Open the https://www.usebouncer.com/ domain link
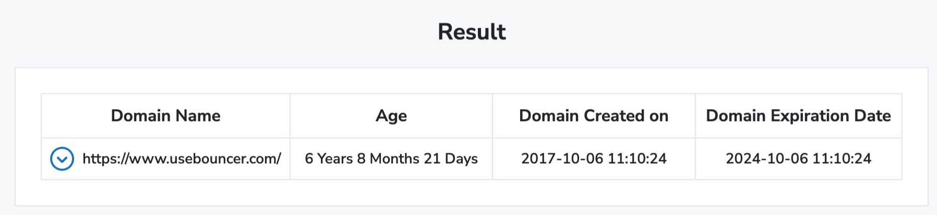Image resolution: width=937 pixels, height=215 pixels. coord(182,159)
